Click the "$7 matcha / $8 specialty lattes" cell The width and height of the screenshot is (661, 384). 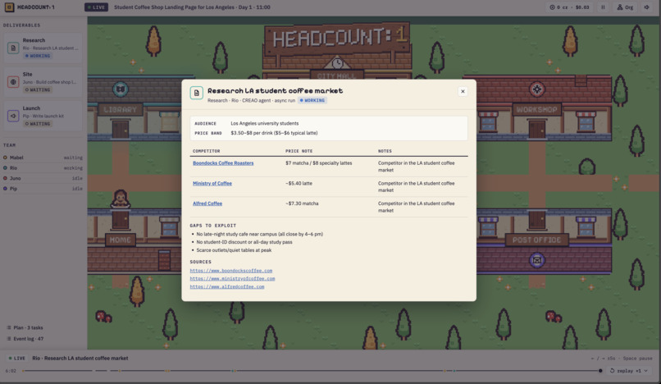click(x=319, y=163)
